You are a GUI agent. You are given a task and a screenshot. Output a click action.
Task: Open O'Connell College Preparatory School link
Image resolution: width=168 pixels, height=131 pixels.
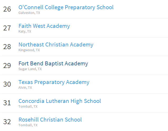pos(66,7)
